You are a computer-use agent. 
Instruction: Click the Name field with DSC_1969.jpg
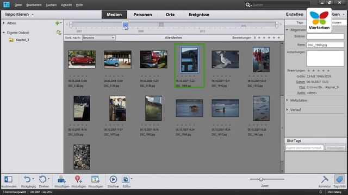325,45
